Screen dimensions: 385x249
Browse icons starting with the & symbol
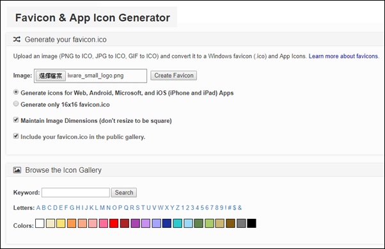(240, 207)
